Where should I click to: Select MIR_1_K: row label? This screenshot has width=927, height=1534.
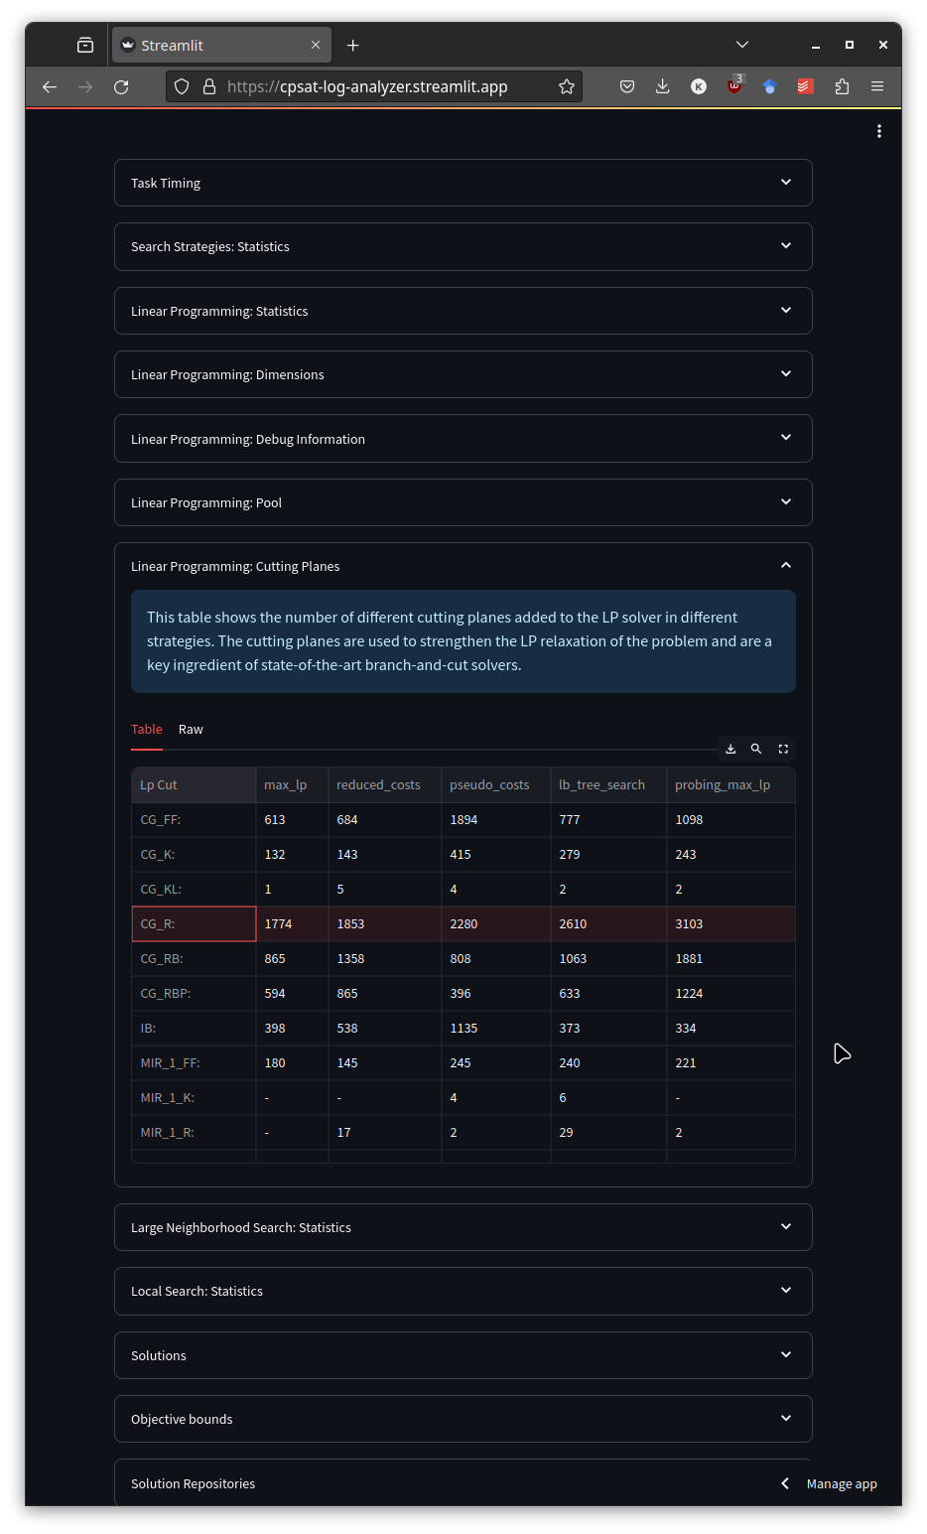(x=194, y=1098)
